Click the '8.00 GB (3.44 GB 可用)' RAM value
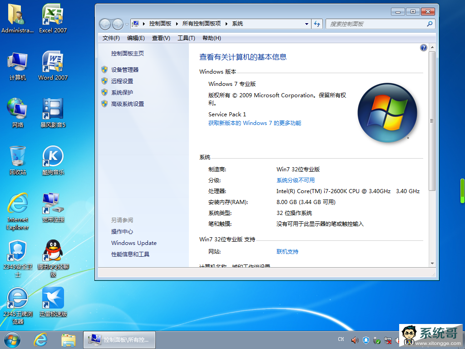The image size is (465, 349). pos(306,202)
